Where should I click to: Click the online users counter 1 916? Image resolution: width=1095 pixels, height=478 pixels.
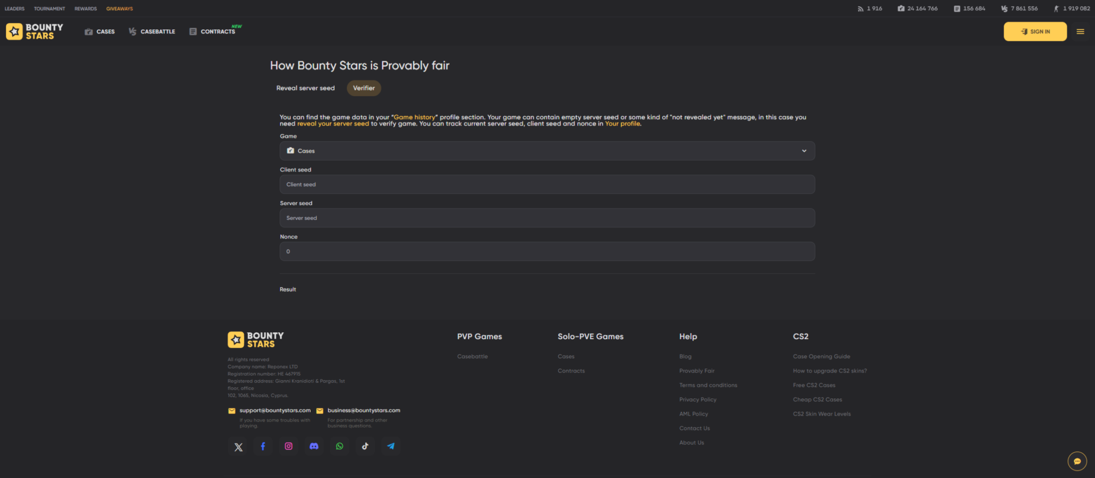click(x=870, y=9)
